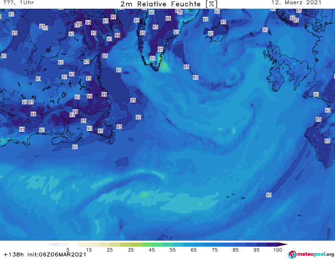Click the legend value 55
The image size is (335, 259).
pos(173,250)
